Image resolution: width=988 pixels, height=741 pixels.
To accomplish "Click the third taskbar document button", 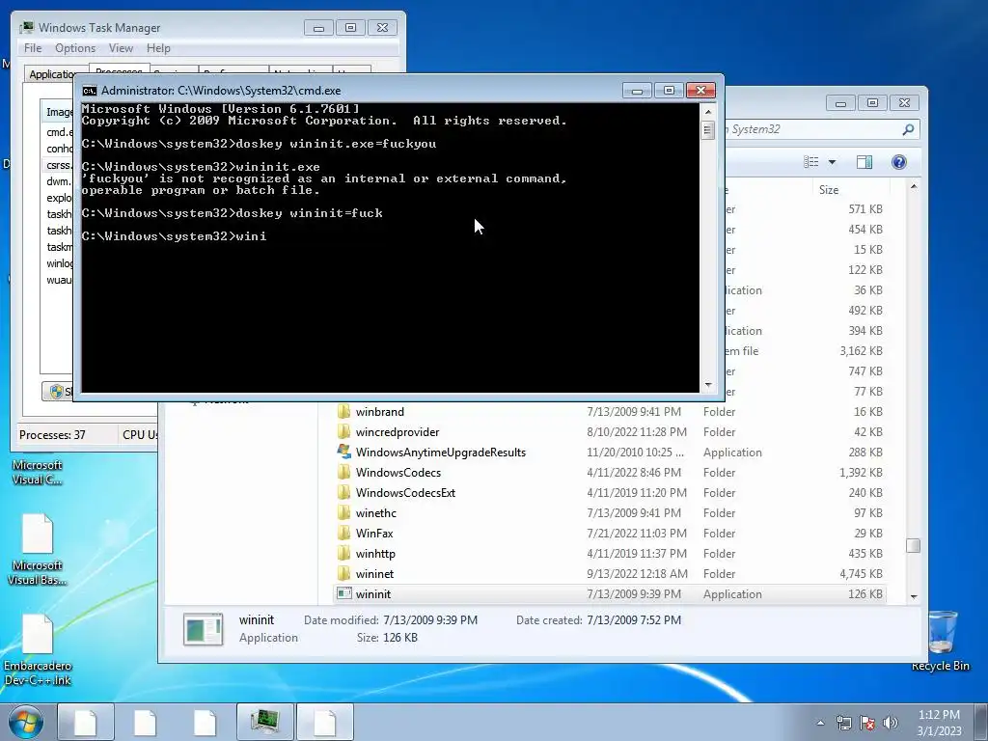I will 205,722.
